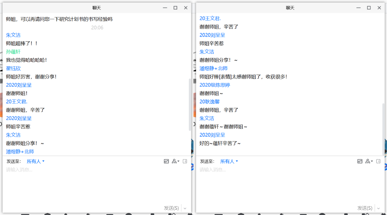387x215 pixels.
Task: Click sender name 孙蕴轩 in left window
Action: point(13,52)
